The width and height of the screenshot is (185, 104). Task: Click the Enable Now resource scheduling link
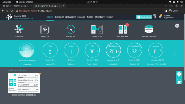(27, 64)
